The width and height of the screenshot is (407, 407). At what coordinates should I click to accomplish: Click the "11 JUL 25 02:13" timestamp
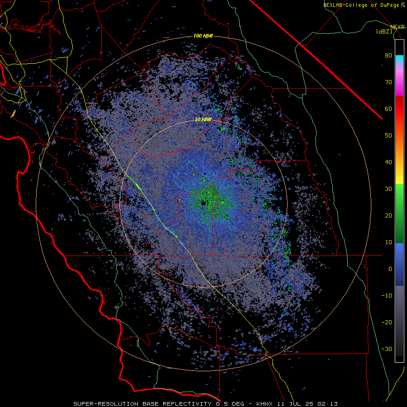(308, 404)
